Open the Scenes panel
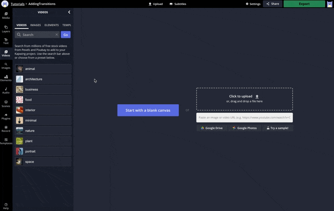 [x=6, y=103]
